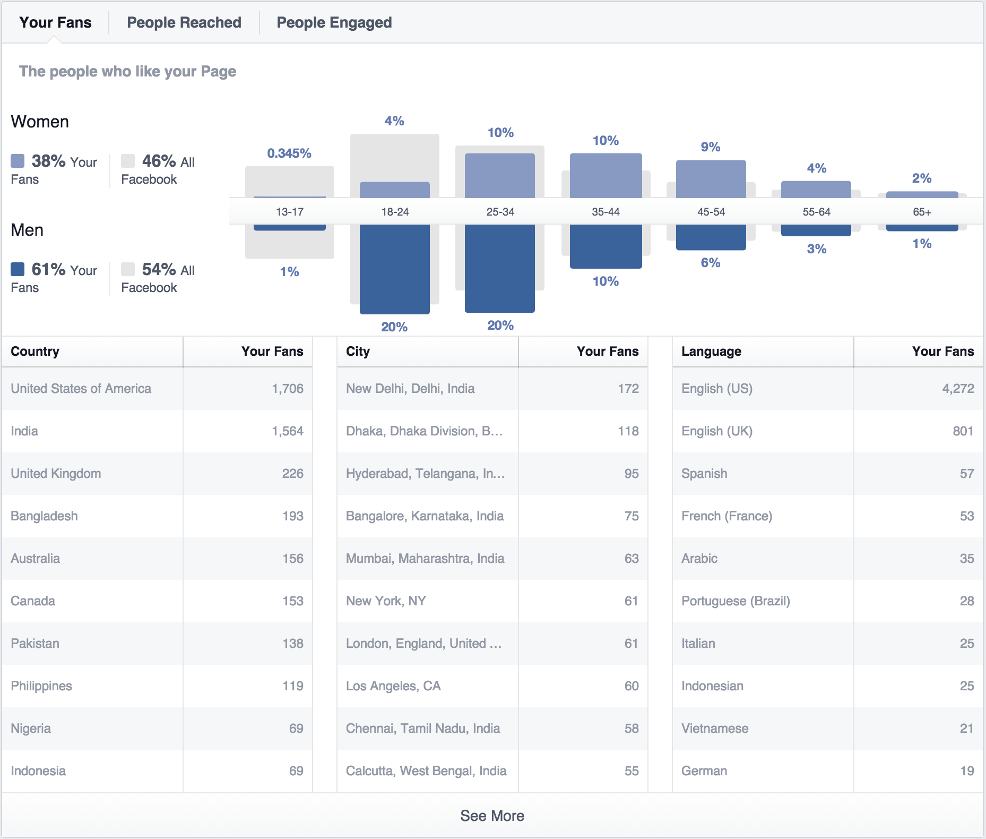Image resolution: width=986 pixels, height=839 pixels.
Task: Select the women 18-24 bar
Action: [395, 190]
